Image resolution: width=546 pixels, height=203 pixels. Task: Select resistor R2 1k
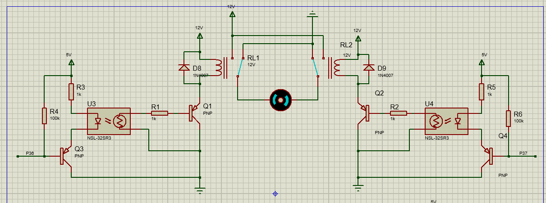pyautogui.click(x=398, y=113)
